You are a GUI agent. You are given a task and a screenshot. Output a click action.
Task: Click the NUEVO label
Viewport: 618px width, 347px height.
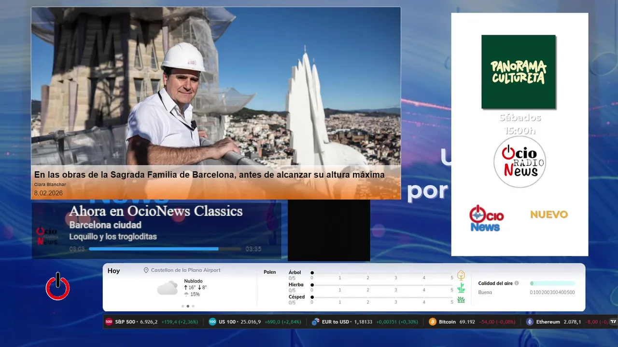(x=549, y=214)
